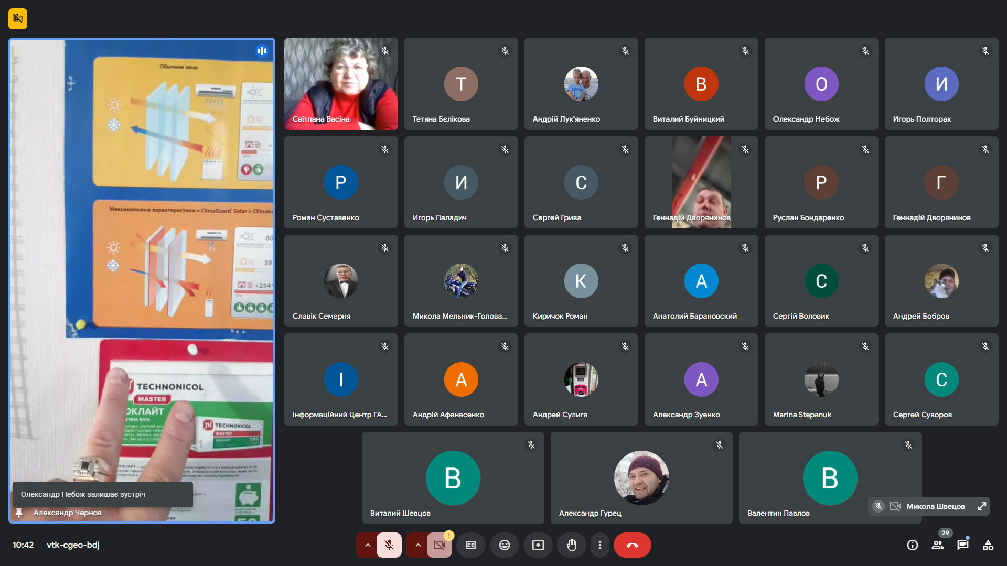Click muted mic icon on Славік Семерня tile

coord(385,248)
